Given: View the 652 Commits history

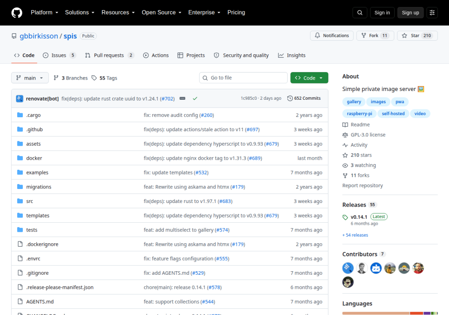Looking at the screenshot, I should pyautogui.click(x=304, y=98).
